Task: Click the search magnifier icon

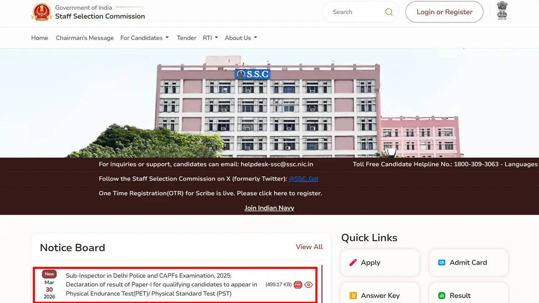Action: 388,12
